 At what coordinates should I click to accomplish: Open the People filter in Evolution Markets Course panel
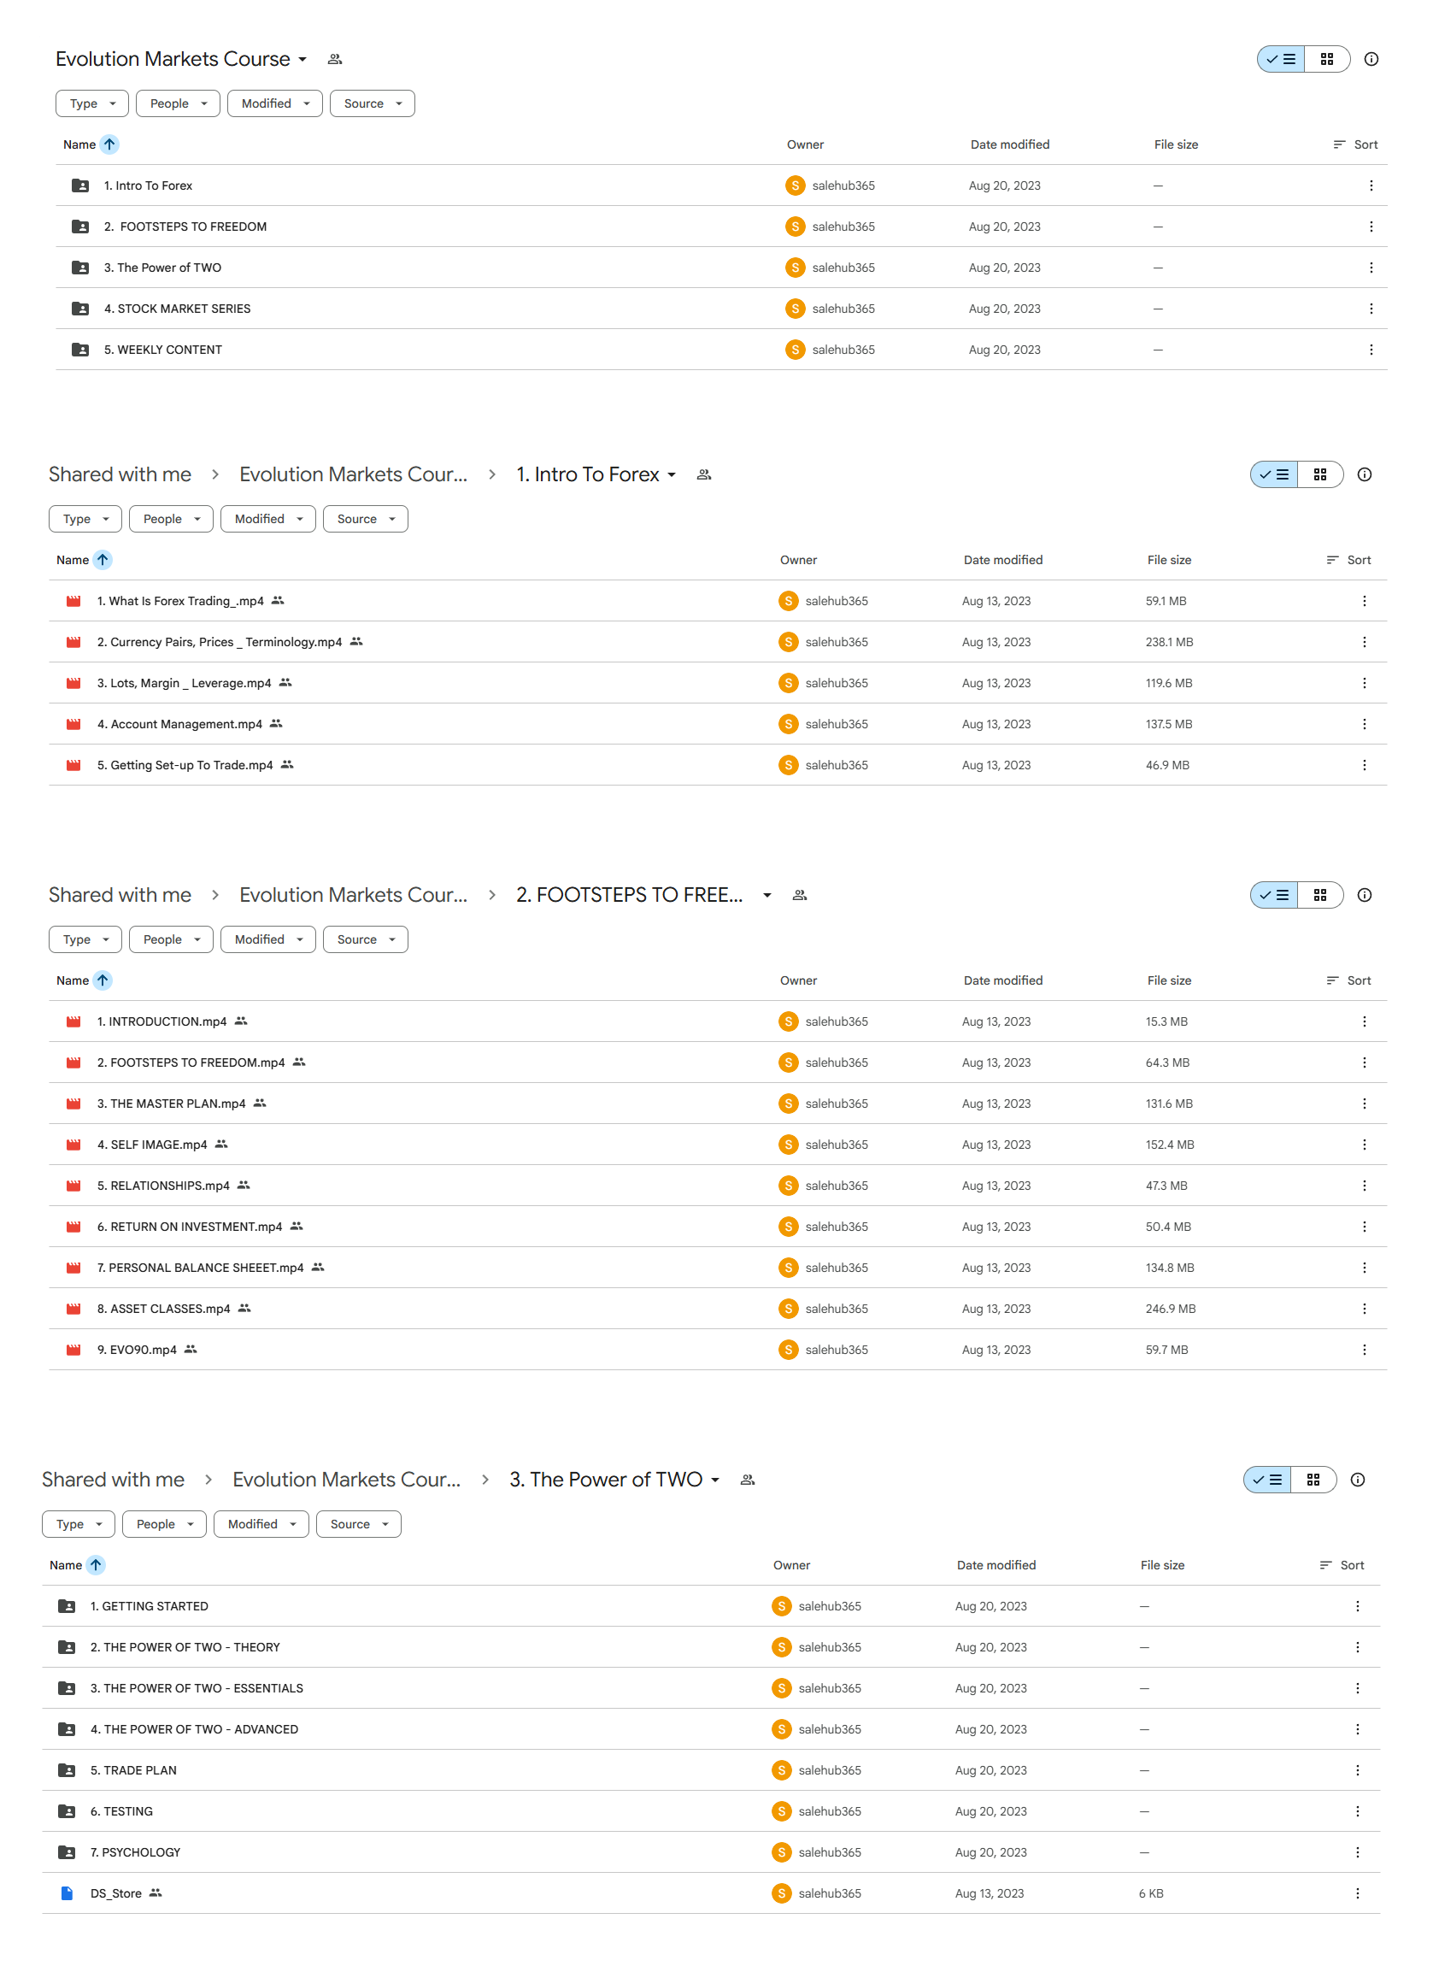(178, 103)
